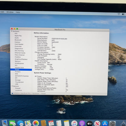The height and width of the screenshot is (126, 126).
Task: Collapse the Network disclosure triangle
Action: point(12,86)
